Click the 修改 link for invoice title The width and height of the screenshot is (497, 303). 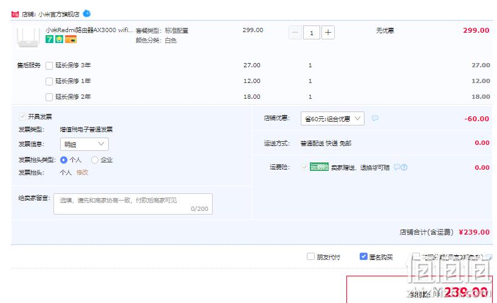pos(83,173)
